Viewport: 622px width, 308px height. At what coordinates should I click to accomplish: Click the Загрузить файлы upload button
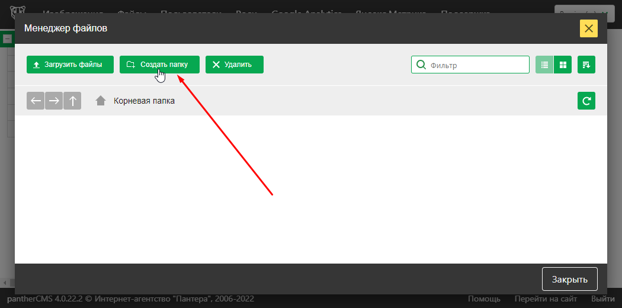[70, 65]
